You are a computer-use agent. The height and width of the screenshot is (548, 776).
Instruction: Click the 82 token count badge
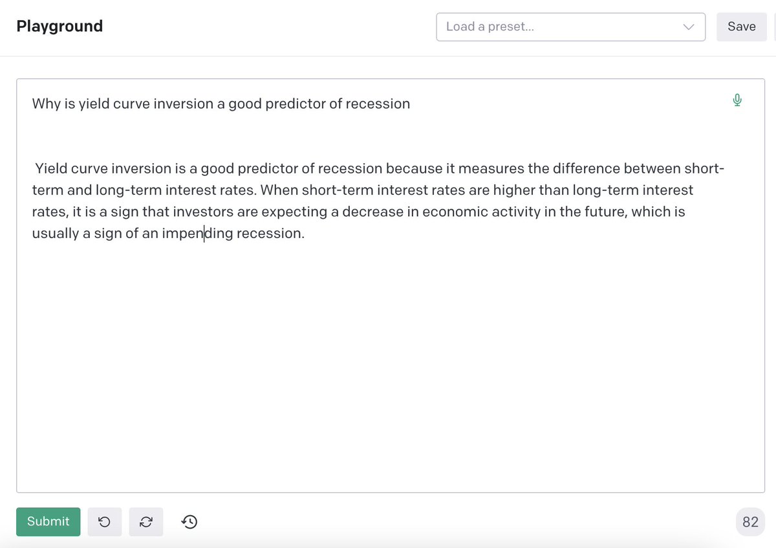point(750,522)
